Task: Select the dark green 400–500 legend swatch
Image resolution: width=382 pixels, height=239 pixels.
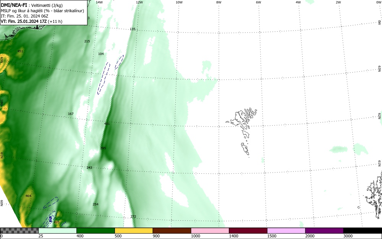Action: [95, 231]
